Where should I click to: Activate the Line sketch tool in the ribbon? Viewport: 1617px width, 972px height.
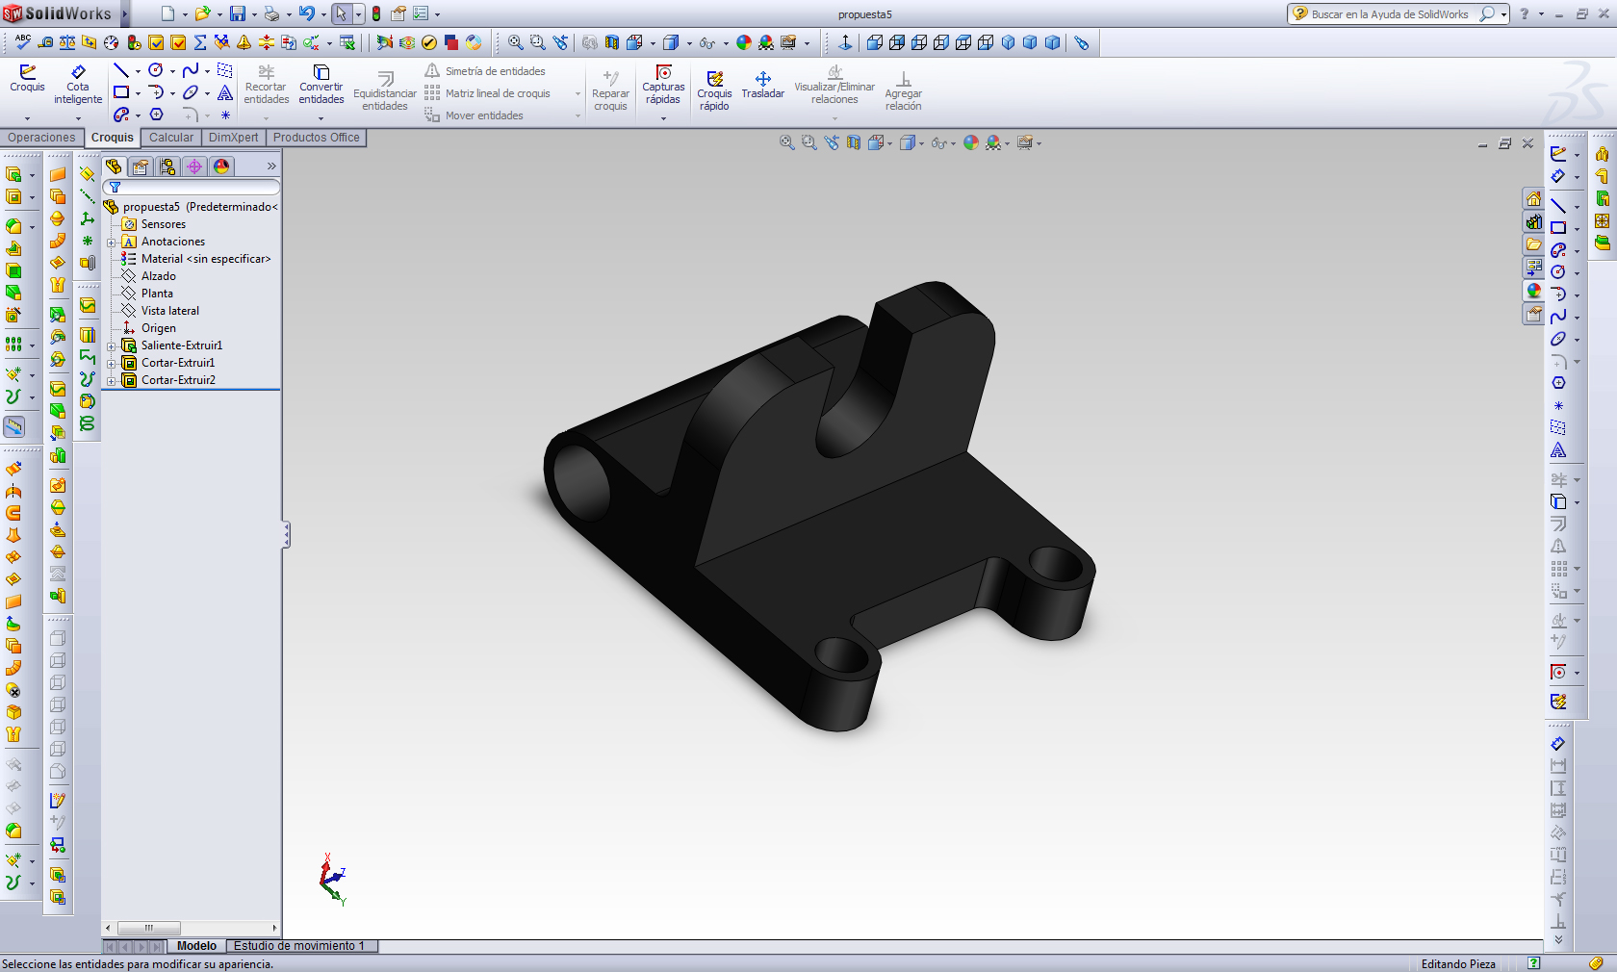(x=121, y=70)
